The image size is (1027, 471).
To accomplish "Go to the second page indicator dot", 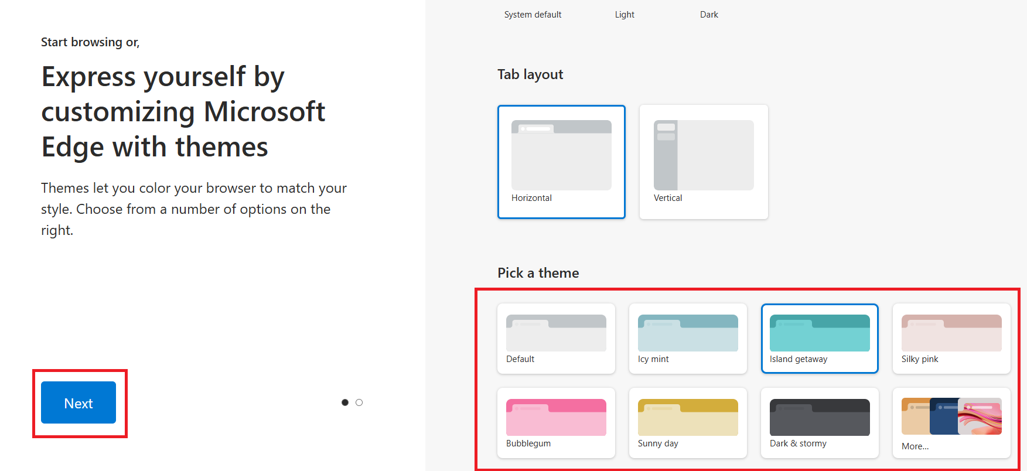I will [359, 402].
